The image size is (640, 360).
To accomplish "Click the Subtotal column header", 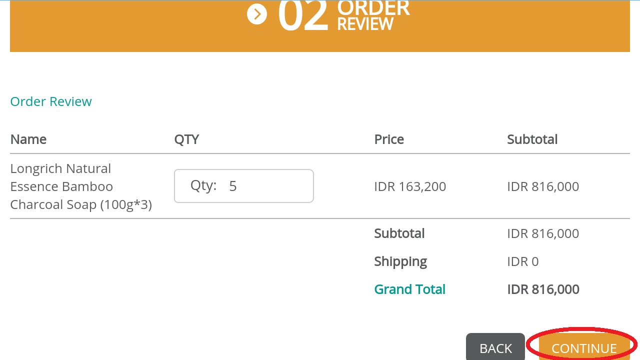I will pyautogui.click(x=532, y=139).
